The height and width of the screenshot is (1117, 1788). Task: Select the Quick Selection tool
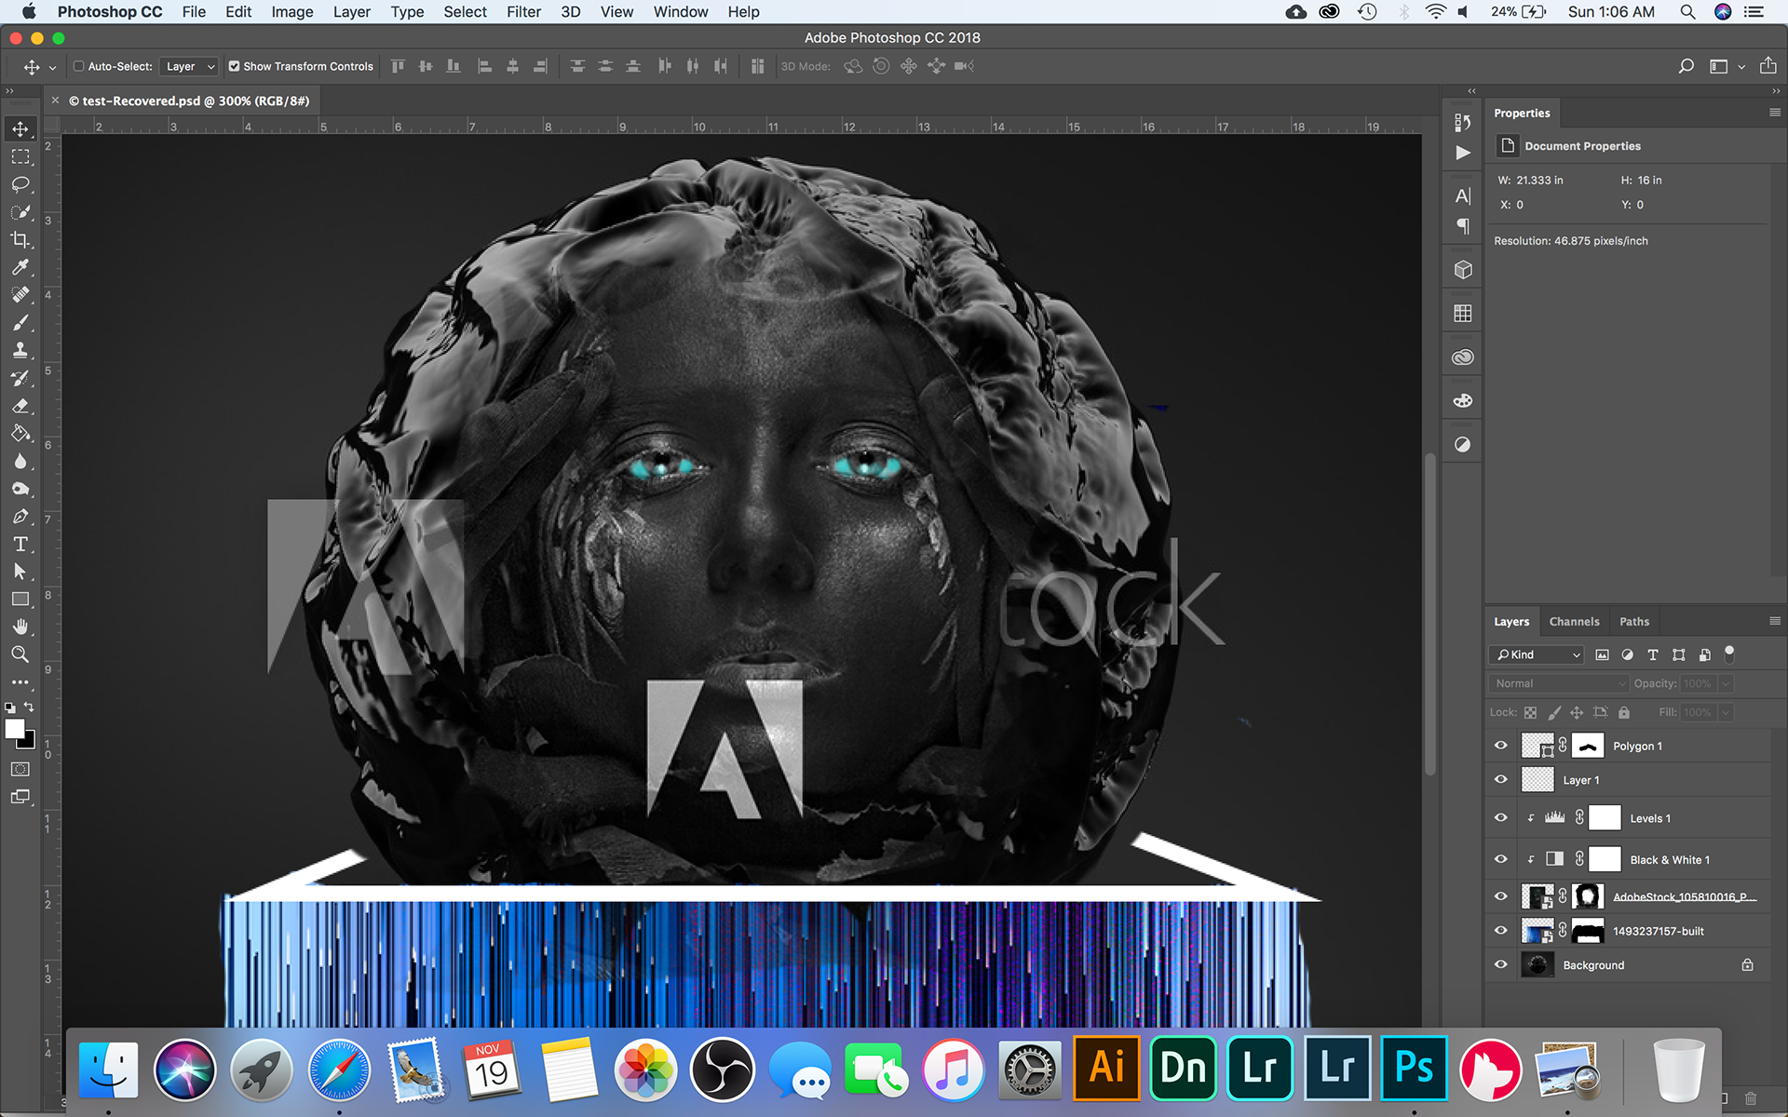[x=20, y=212]
